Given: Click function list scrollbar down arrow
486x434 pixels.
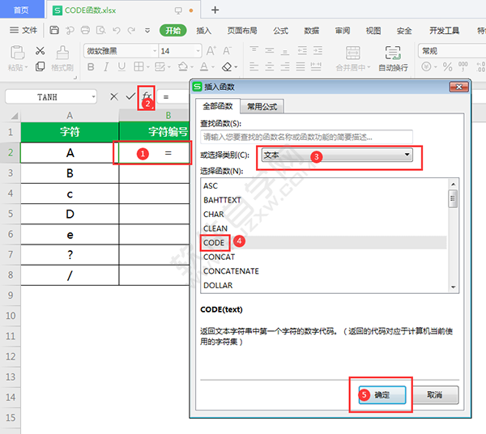Looking at the screenshot, I should click(453, 287).
